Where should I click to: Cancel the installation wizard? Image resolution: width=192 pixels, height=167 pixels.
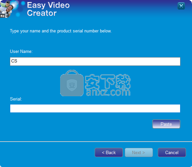point(172,152)
